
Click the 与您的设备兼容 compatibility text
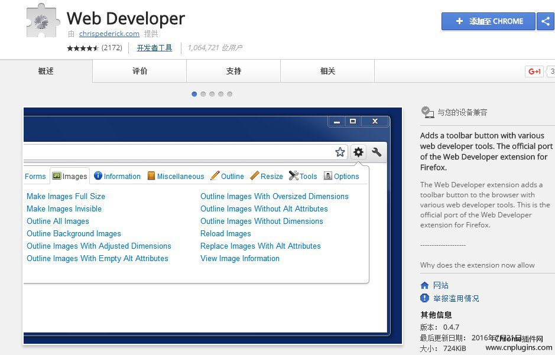[462, 112]
